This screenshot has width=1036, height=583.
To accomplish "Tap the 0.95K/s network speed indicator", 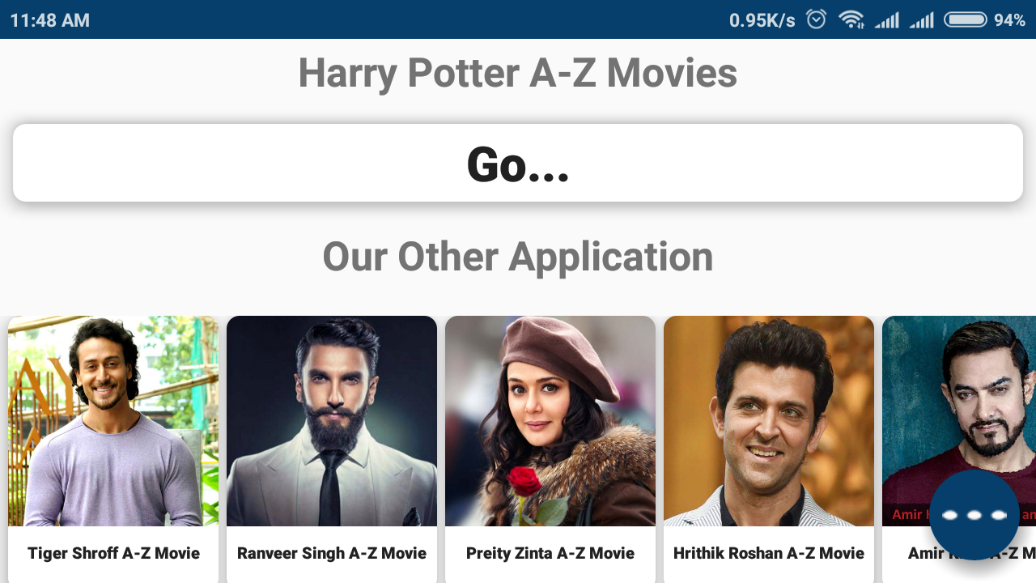I will point(762,20).
